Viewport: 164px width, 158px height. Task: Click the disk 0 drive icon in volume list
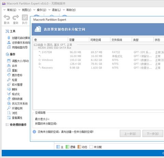pos(36,45)
